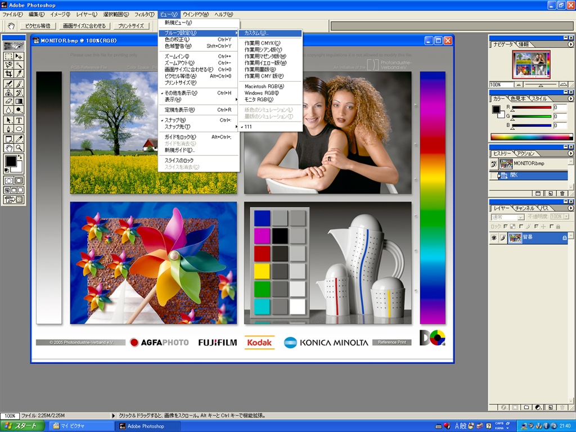Select the Magic Wand tool
The image size is (576, 432).
(19, 65)
